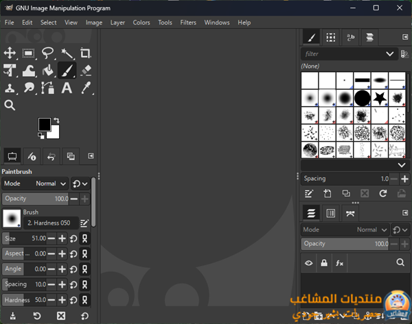Viewport: 412px width, 324px height.
Task: Click the black foreground color swatch
Action: click(45, 124)
